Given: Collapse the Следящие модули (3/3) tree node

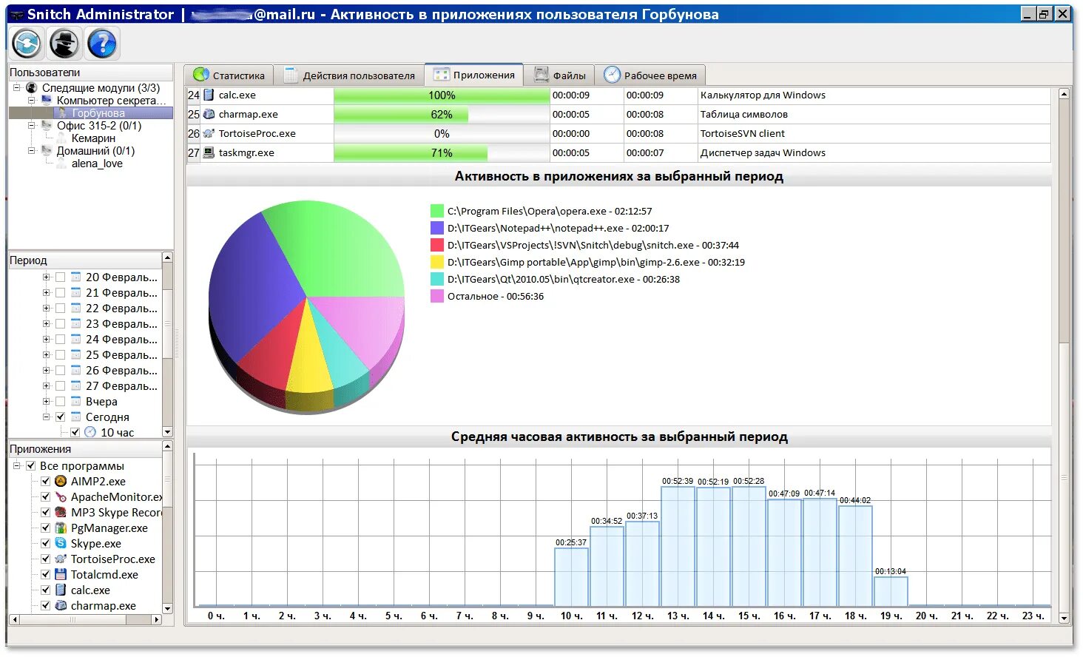Looking at the screenshot, I should point(16,87).
